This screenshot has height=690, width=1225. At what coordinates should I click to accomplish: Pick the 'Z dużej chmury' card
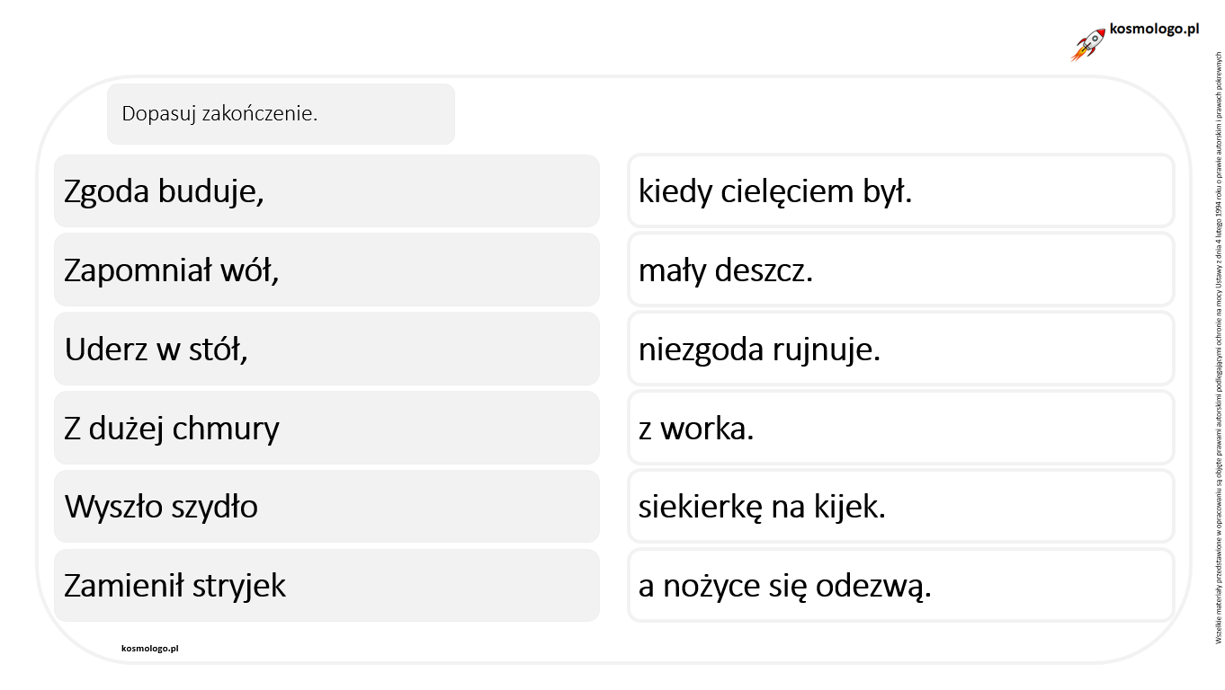pyautogui.click(x=326, y=428)
